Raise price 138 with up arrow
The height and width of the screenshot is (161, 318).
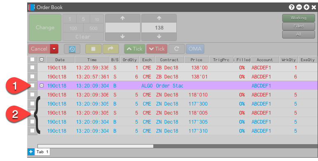click(159, 18)
